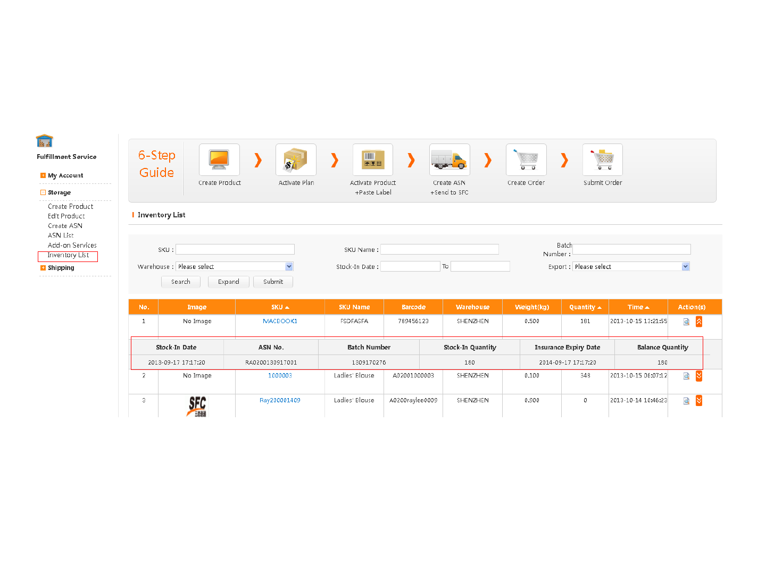This screenshot has width=766, height=574.
Task: Select Inventory List in sidebar
Action: (x=68, y=255)
